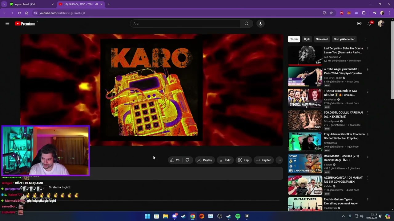Switch to KARO C4, PETO YouTube tab
This screenshot has height=221, width=394.
pos(81,4)
